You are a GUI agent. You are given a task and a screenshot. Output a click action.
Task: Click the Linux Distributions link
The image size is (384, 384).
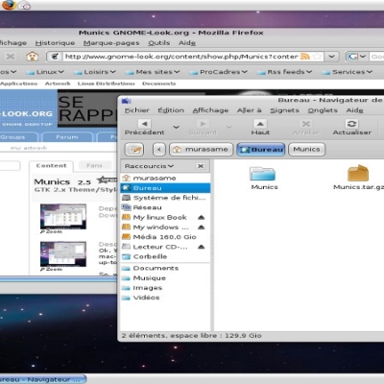[106, 84]
